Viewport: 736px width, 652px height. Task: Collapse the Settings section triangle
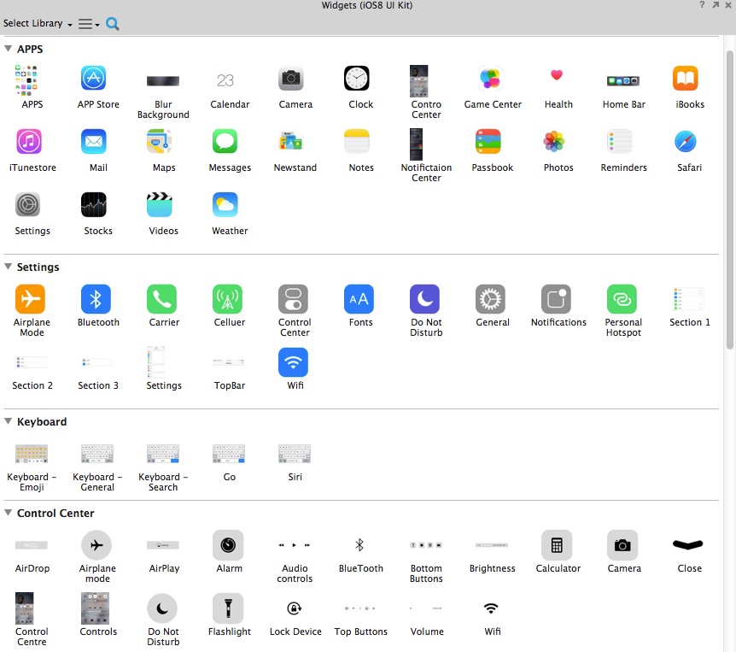8,267
